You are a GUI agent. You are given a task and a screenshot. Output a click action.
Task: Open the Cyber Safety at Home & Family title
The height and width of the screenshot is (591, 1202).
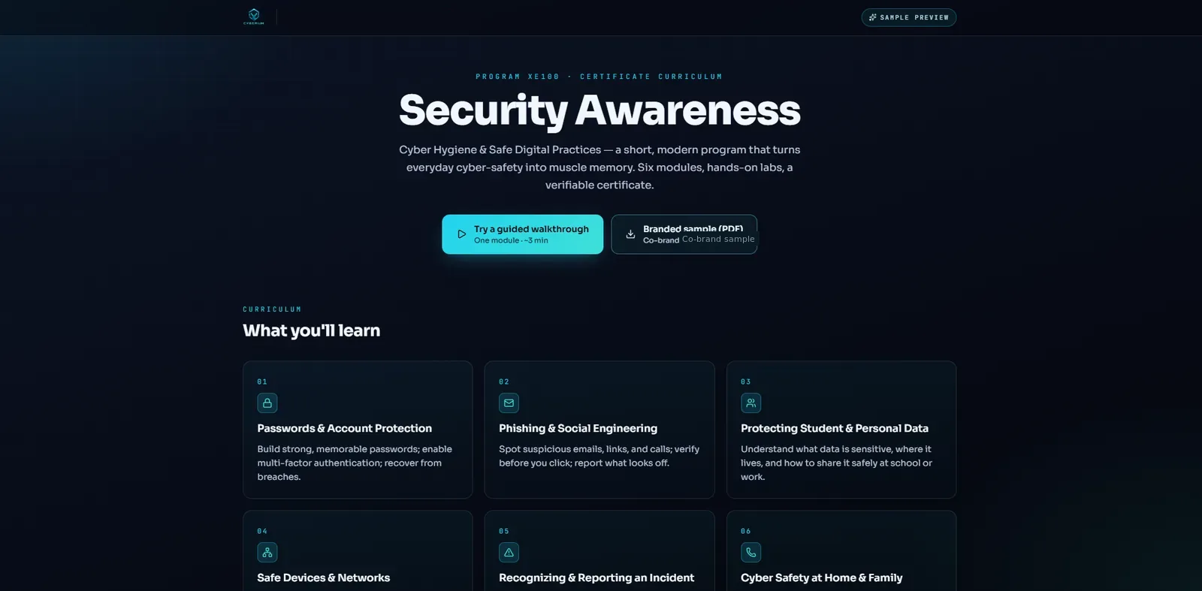point(821,577)
